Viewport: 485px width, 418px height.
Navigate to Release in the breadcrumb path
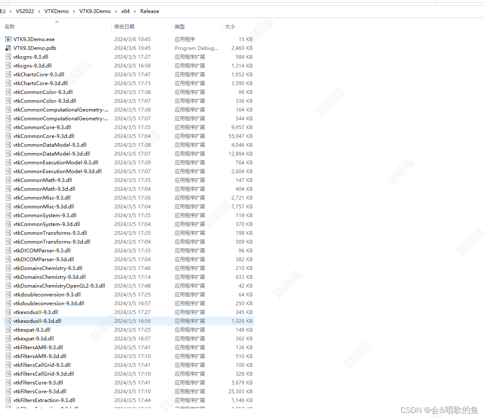pos(149,11)
